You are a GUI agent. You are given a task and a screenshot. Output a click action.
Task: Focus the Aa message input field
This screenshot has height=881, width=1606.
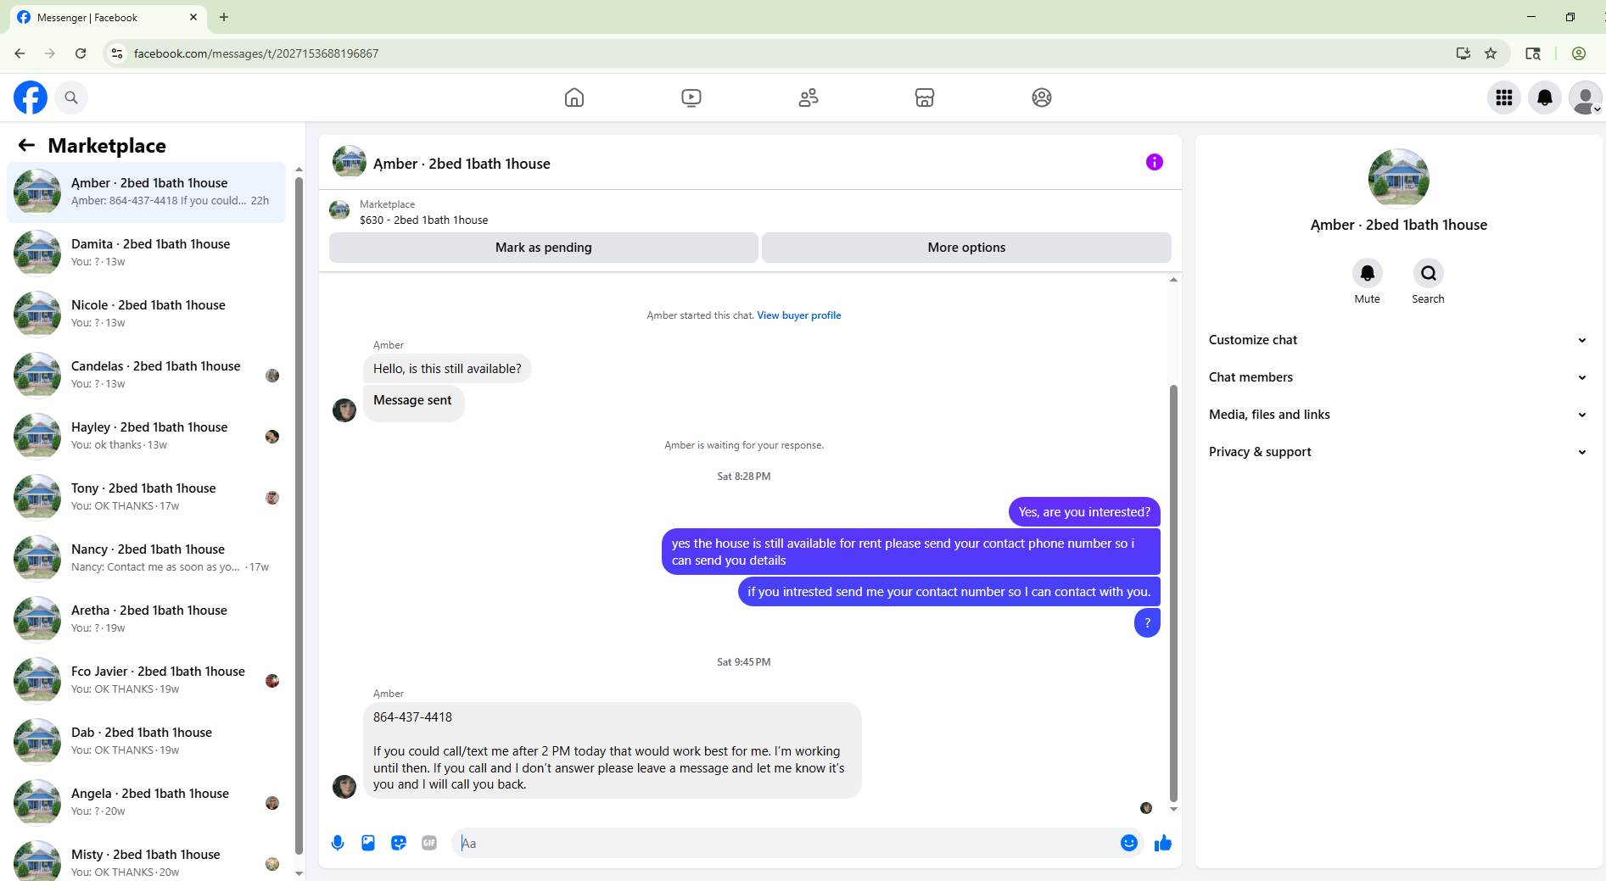pos(787,843)
